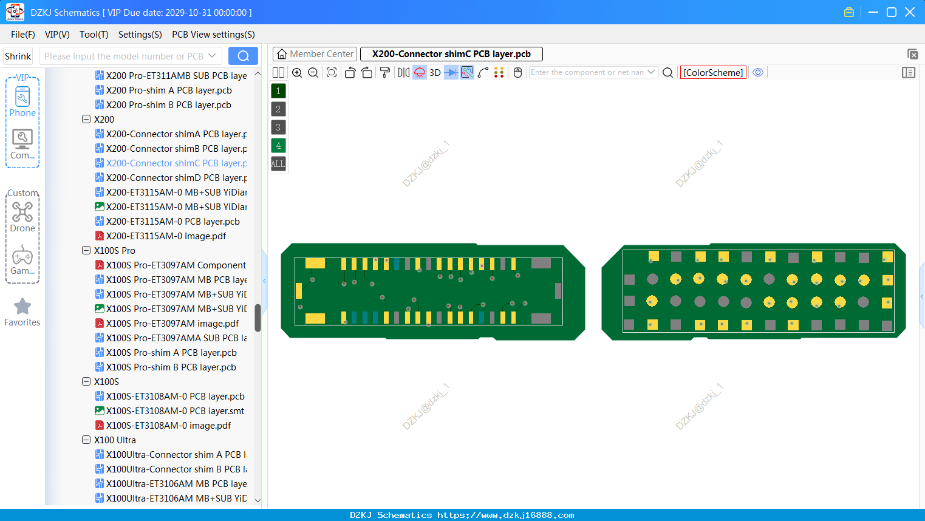This screenshot has width=925, height=521.
Task: Click the fit-to-screen icon
Action: 332,73
